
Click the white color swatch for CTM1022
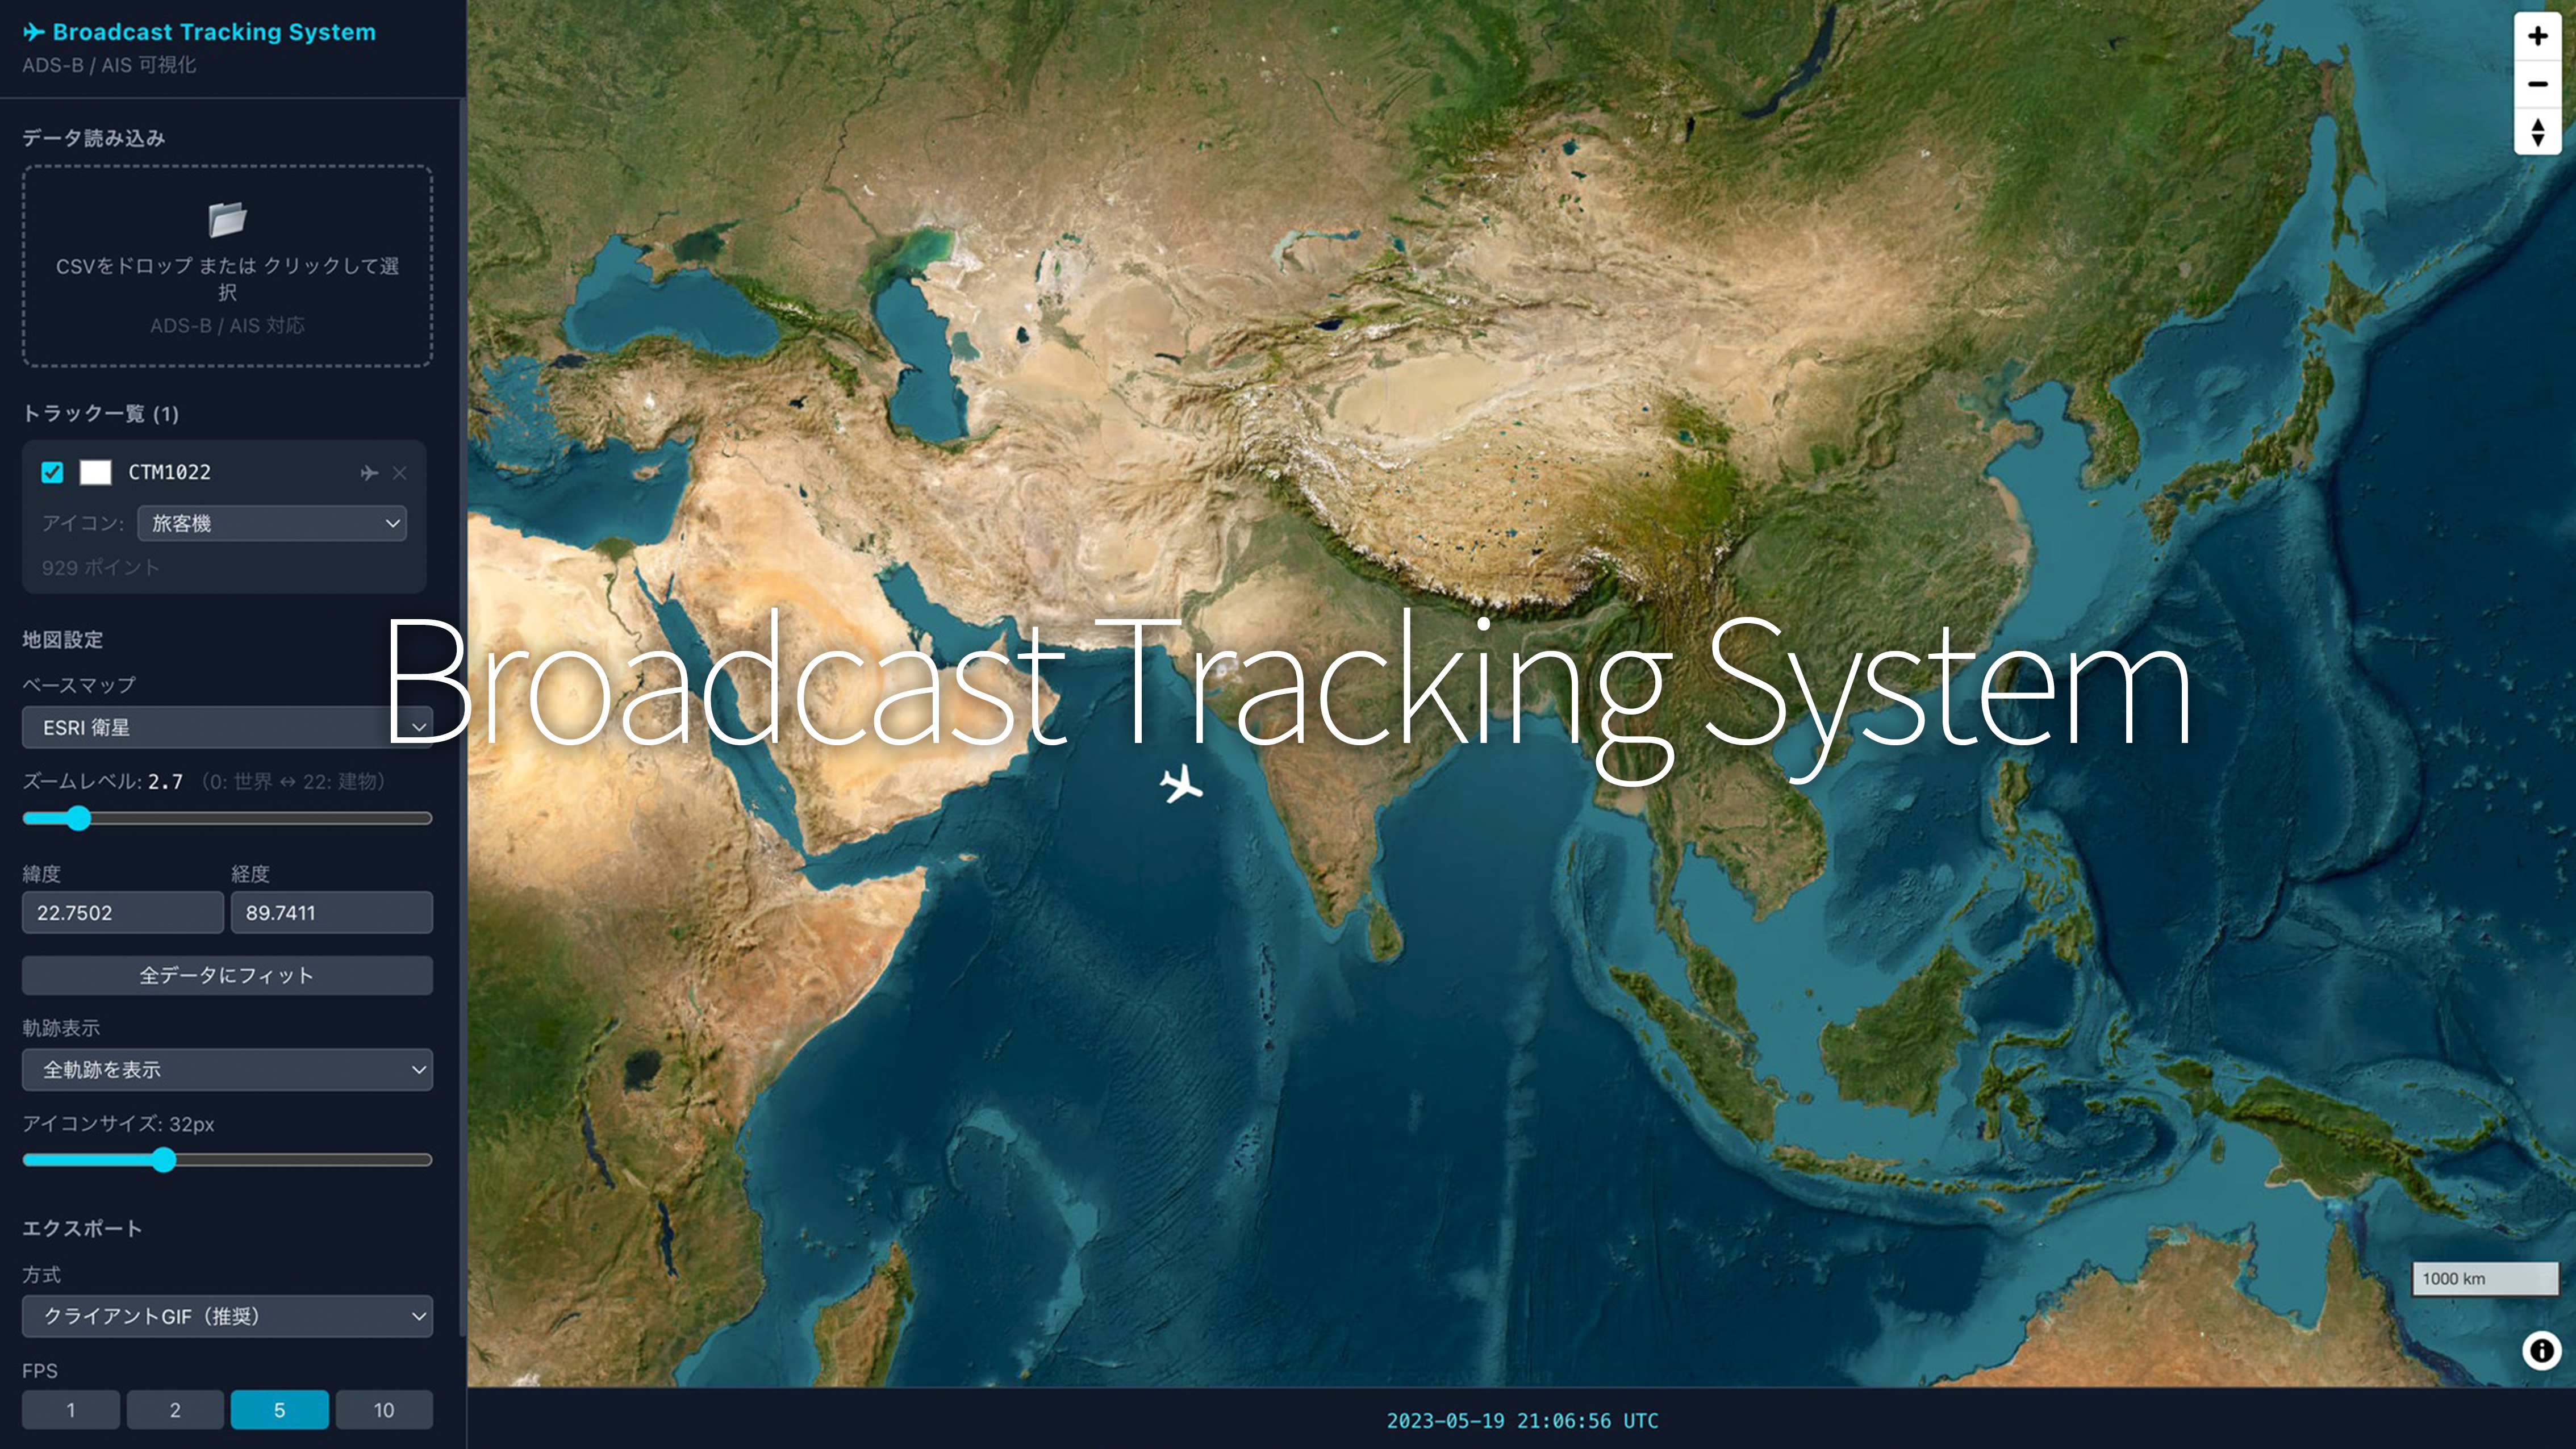96,472
